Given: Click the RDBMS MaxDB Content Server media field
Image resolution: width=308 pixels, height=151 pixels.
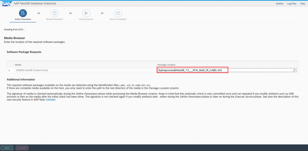Looking at the screenshot, I should coord(85,70).
